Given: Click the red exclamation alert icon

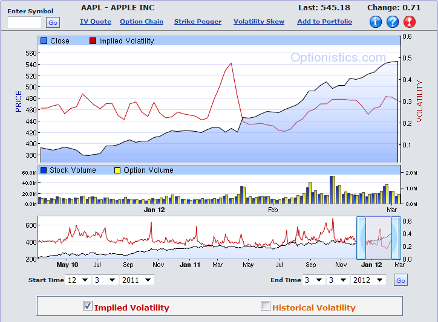Looking at the screenshot, I should click(410, 22).
